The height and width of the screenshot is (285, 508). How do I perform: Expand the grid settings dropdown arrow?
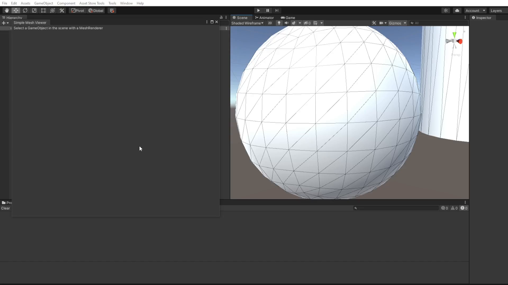pyautogui.click(x=321, y=23)
